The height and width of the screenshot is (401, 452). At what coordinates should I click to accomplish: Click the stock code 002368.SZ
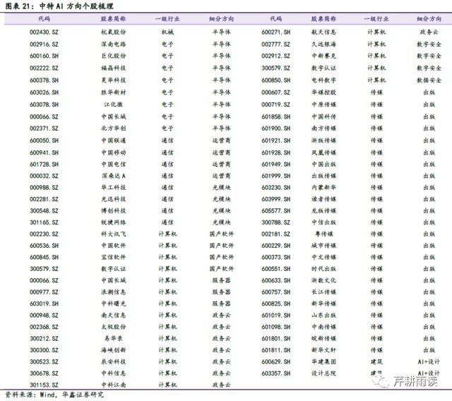(x=44, y=327)
